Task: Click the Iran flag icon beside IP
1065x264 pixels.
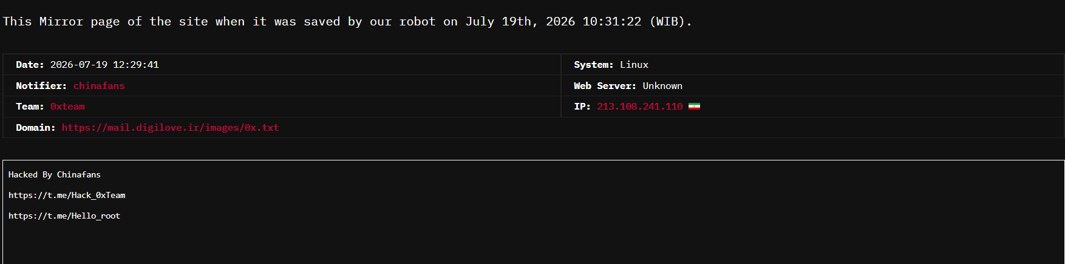Action: click(x=694, y=107)
